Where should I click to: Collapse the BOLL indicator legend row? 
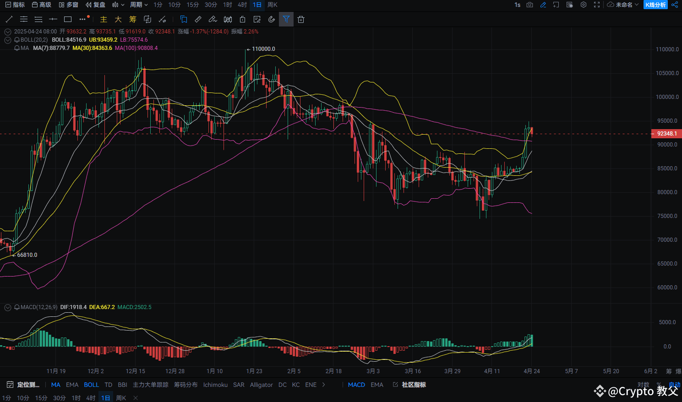coord(8,40)
